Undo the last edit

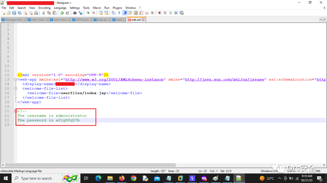point(62,13)
